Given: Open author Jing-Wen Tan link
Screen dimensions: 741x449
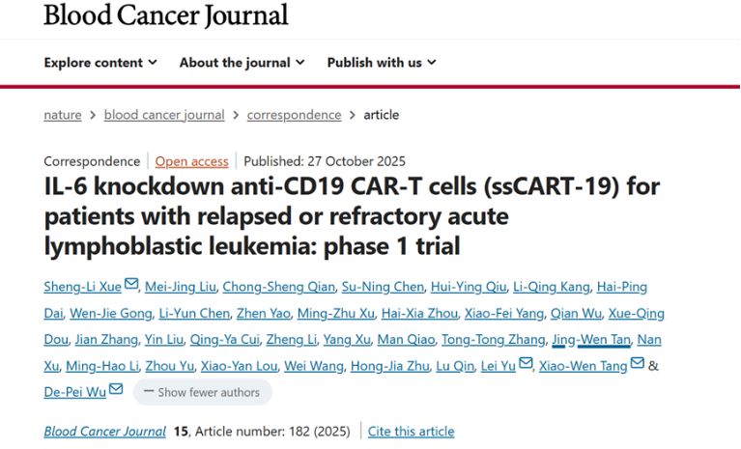Looking at the screenshot, I should point(591,340).
